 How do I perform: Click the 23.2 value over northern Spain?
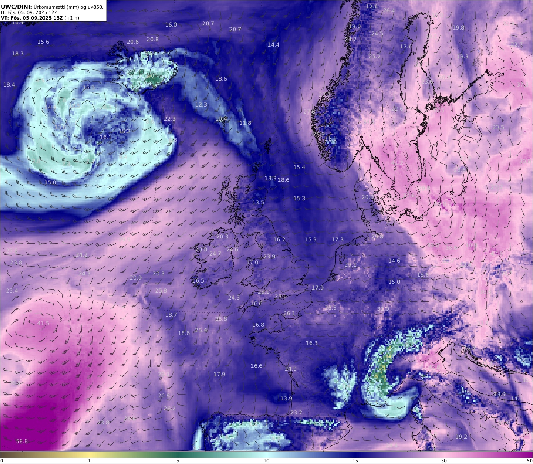pyautogui.click(x=296, y=412)
